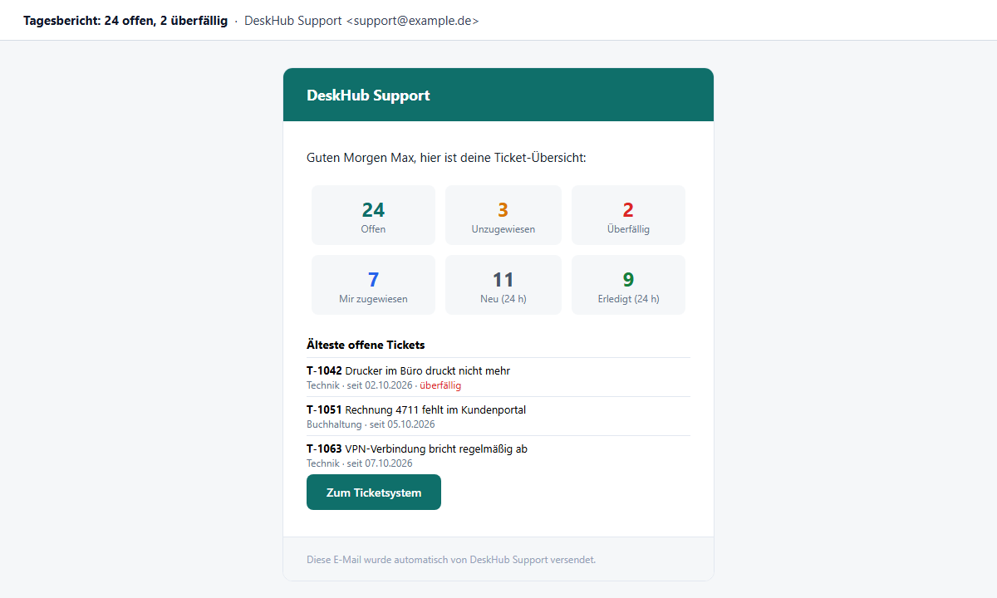This screenshot has height=598, width=997.
Task: Click the DeskHub Support header title
Action: (368, 96)
